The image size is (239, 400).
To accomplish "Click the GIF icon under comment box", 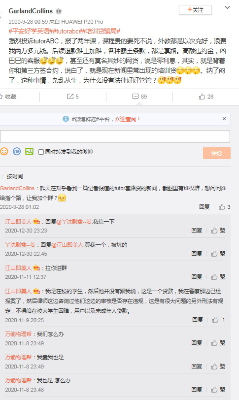I will pos(17,152).
